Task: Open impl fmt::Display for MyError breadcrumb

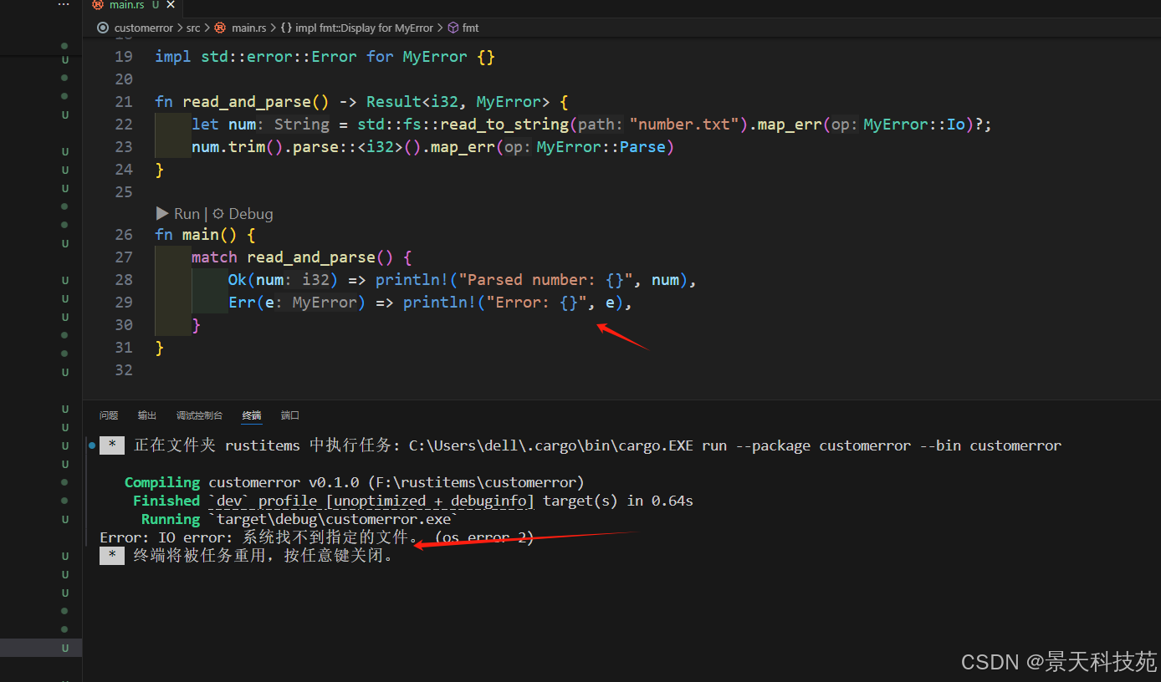Action: click(x=364, y=28)
